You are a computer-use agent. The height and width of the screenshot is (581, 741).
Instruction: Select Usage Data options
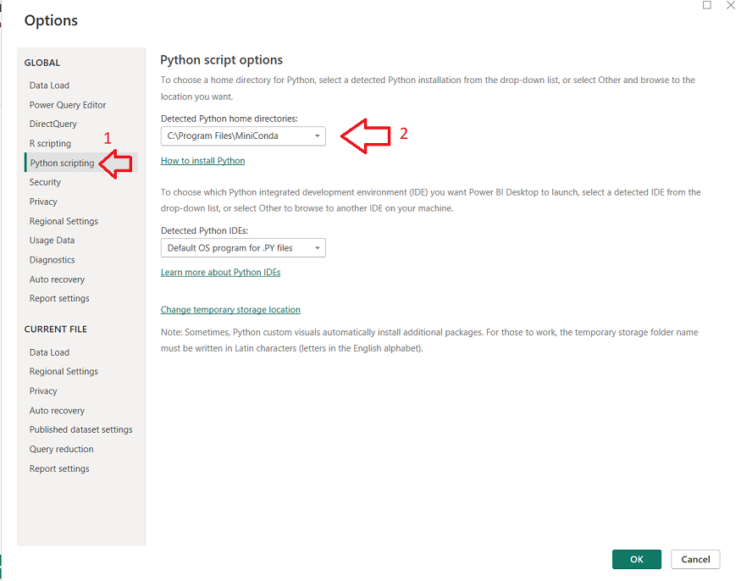(52, 241)
